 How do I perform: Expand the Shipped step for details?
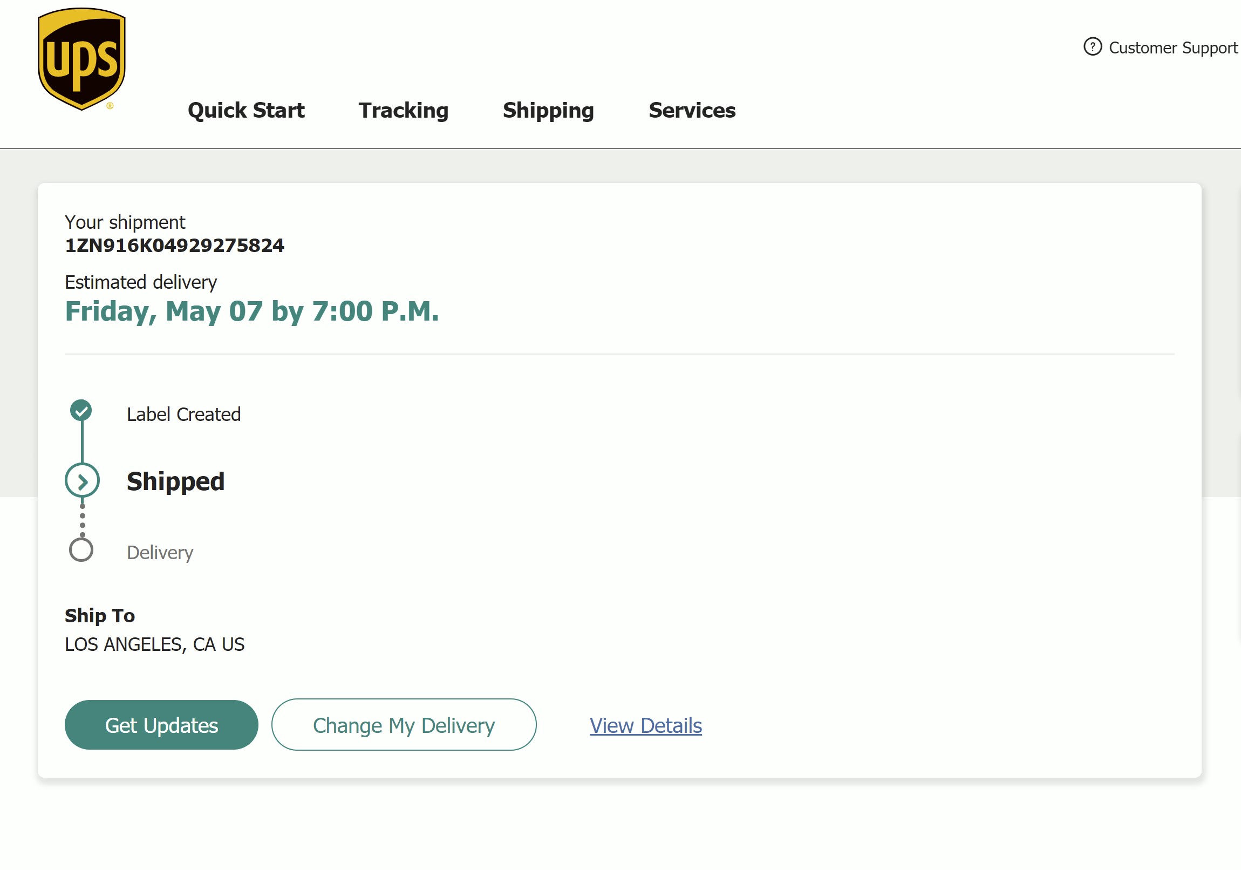click(176, 481)
